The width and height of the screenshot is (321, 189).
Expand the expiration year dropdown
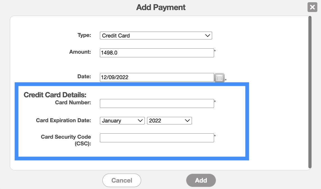[x=169, y=121]
